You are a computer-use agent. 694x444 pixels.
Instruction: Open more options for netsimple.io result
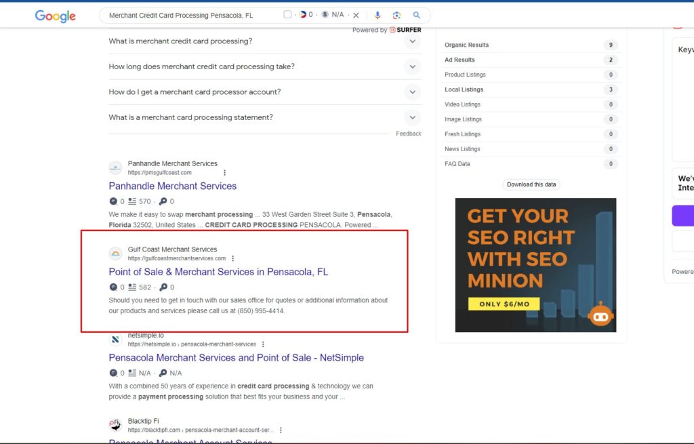pos(263,344)
